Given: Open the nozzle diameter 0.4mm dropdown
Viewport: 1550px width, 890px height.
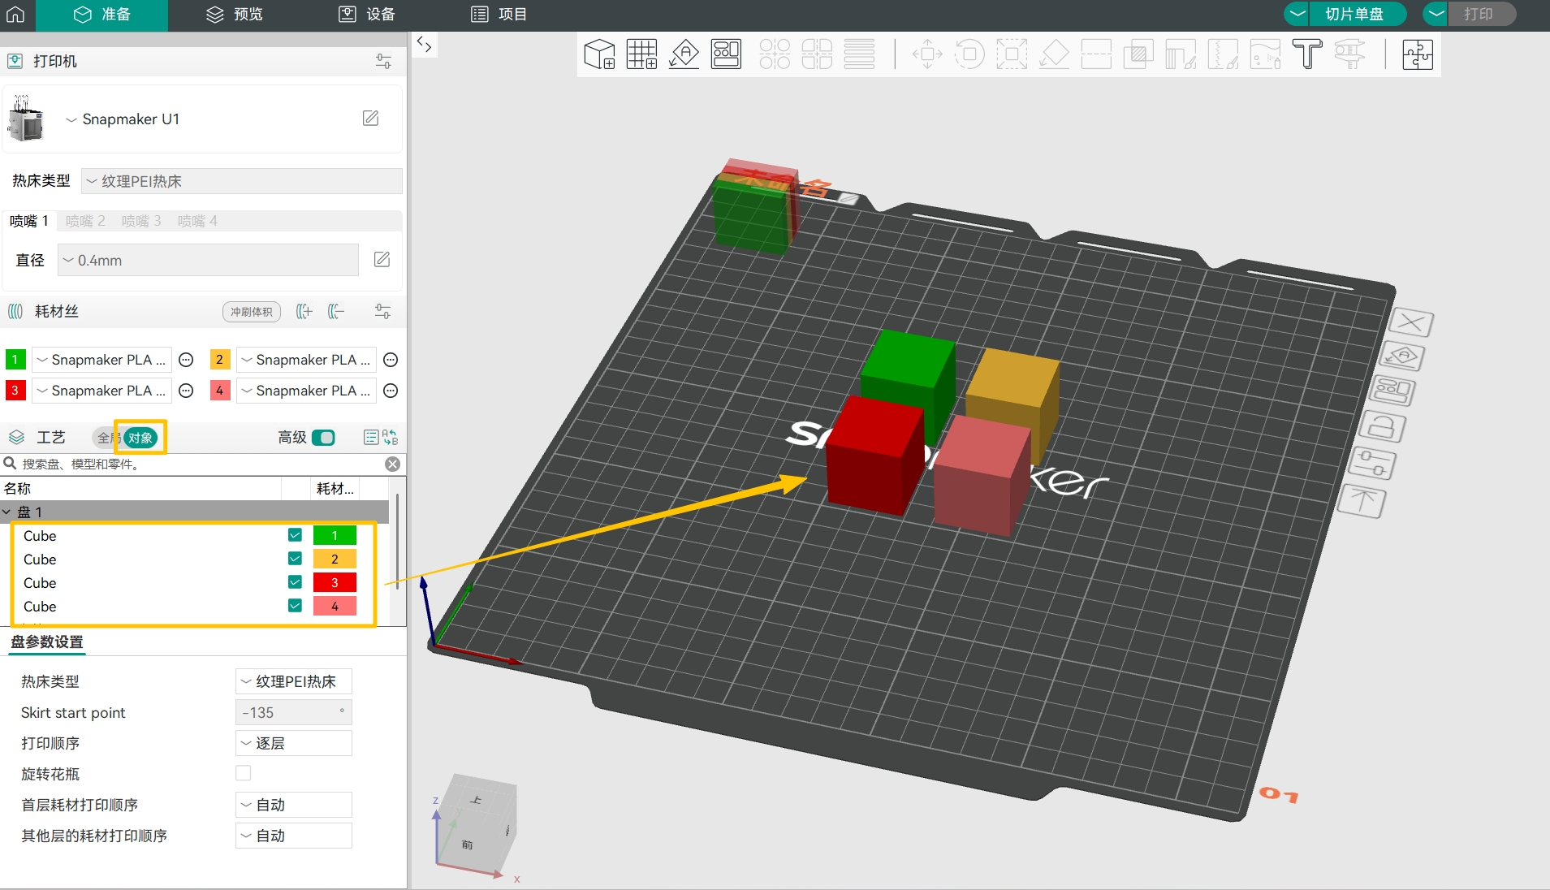Looking at the screenshot, I should point(208,260).
